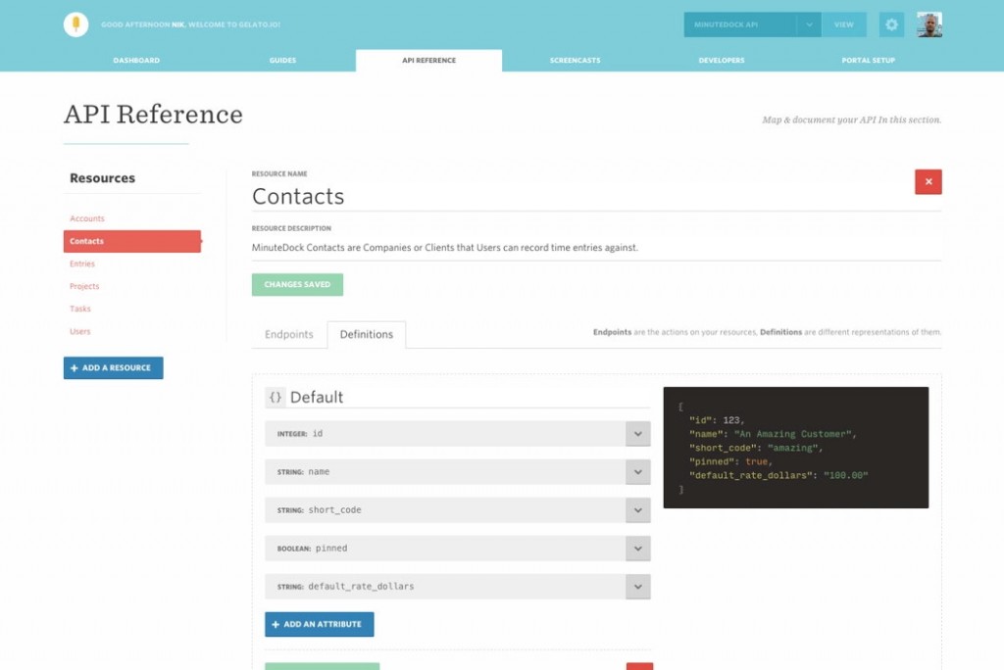The width and height of the screenshot is (1004, 670).
Task: Open the Entries resource
Action: [x=82, y=263]
